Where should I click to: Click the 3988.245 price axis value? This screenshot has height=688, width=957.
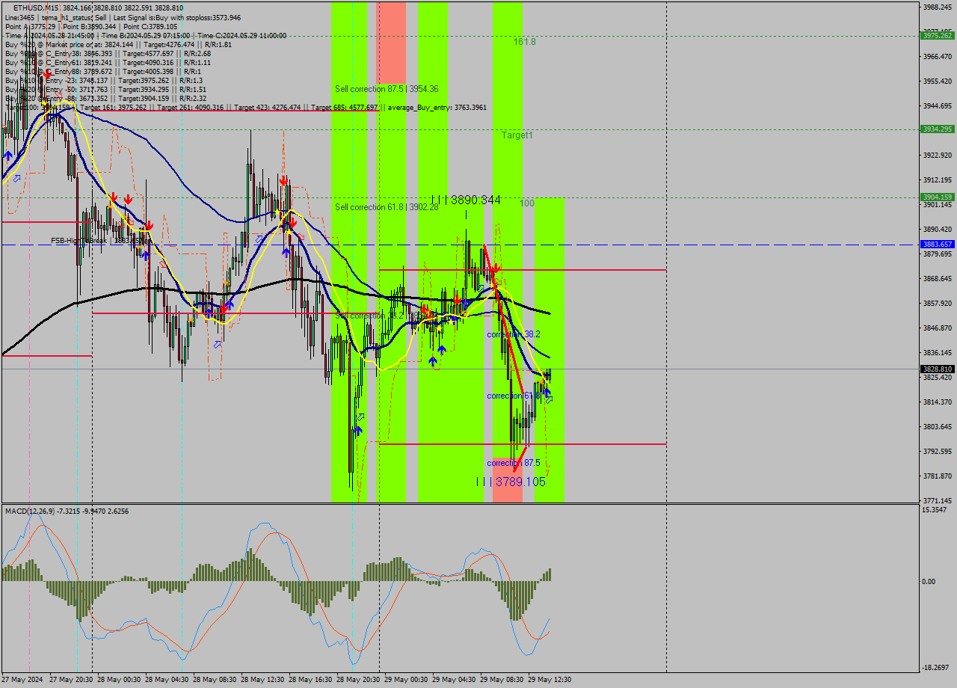point(938,7)
